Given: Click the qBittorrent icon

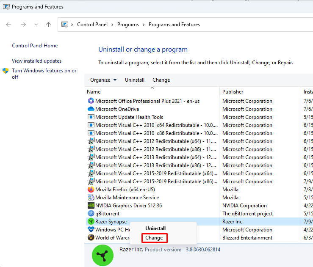Looking at the screenshot, I should pos(91,213).
